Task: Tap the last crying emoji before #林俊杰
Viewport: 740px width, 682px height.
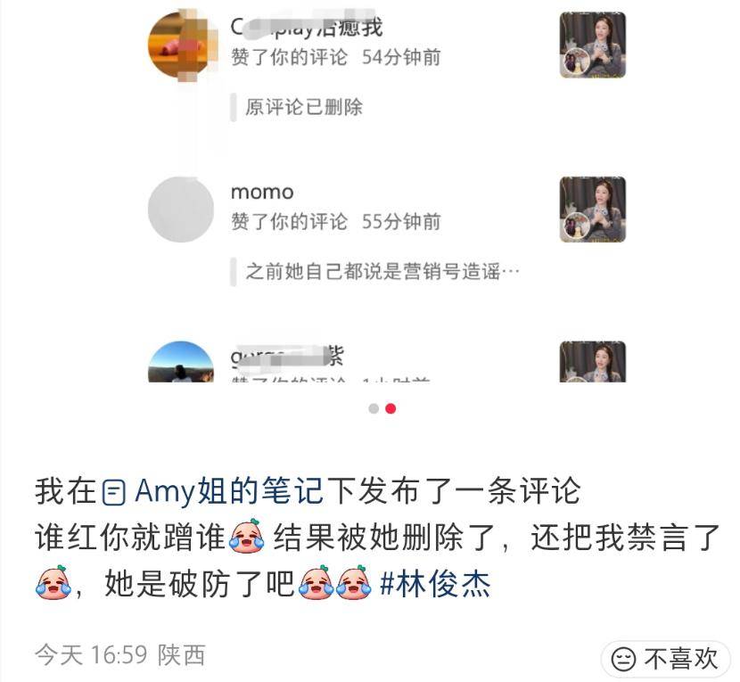Action: [353, 583]
